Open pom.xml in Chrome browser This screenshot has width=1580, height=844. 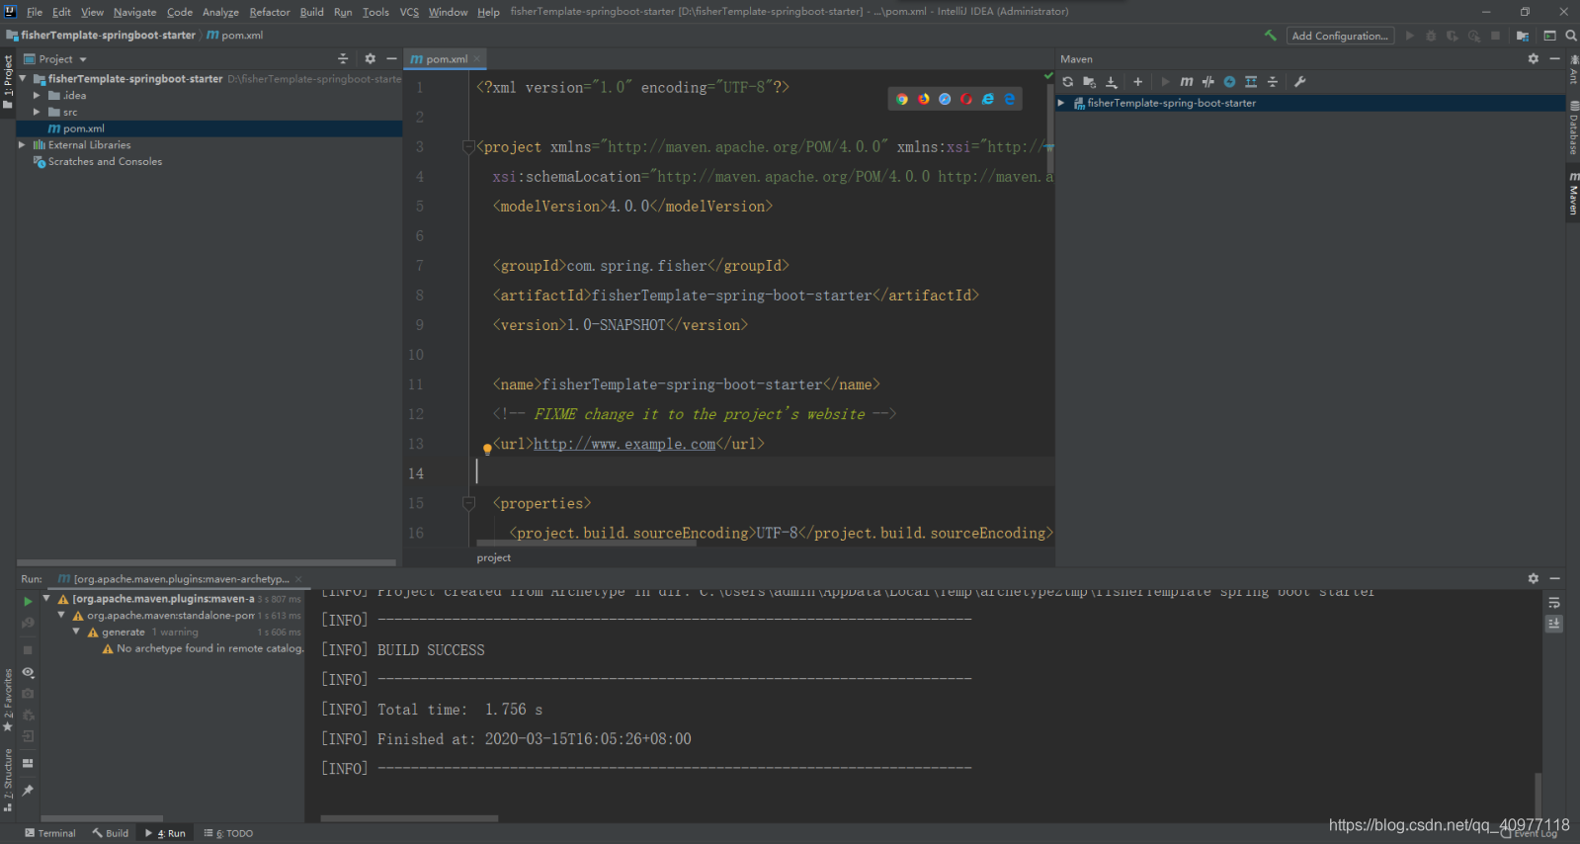tap(902, 99)
